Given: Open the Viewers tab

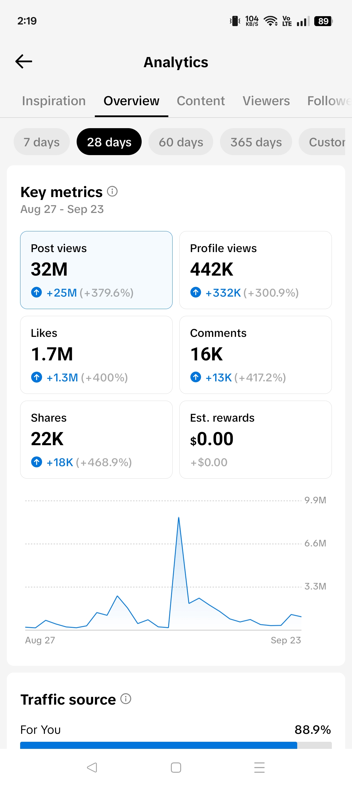Looking at the screenshot, I should click(x=266, y=101).
